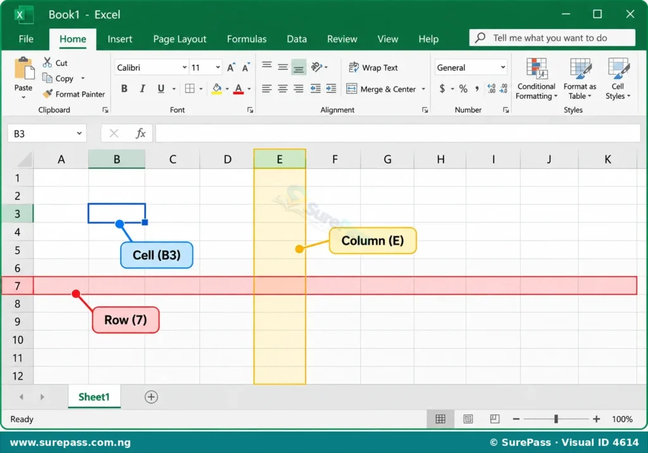Image resolution: width=648 pixels, height=453 pixels.
Task: Align text left
Action: pyautogui.click(x=266, y=88)
